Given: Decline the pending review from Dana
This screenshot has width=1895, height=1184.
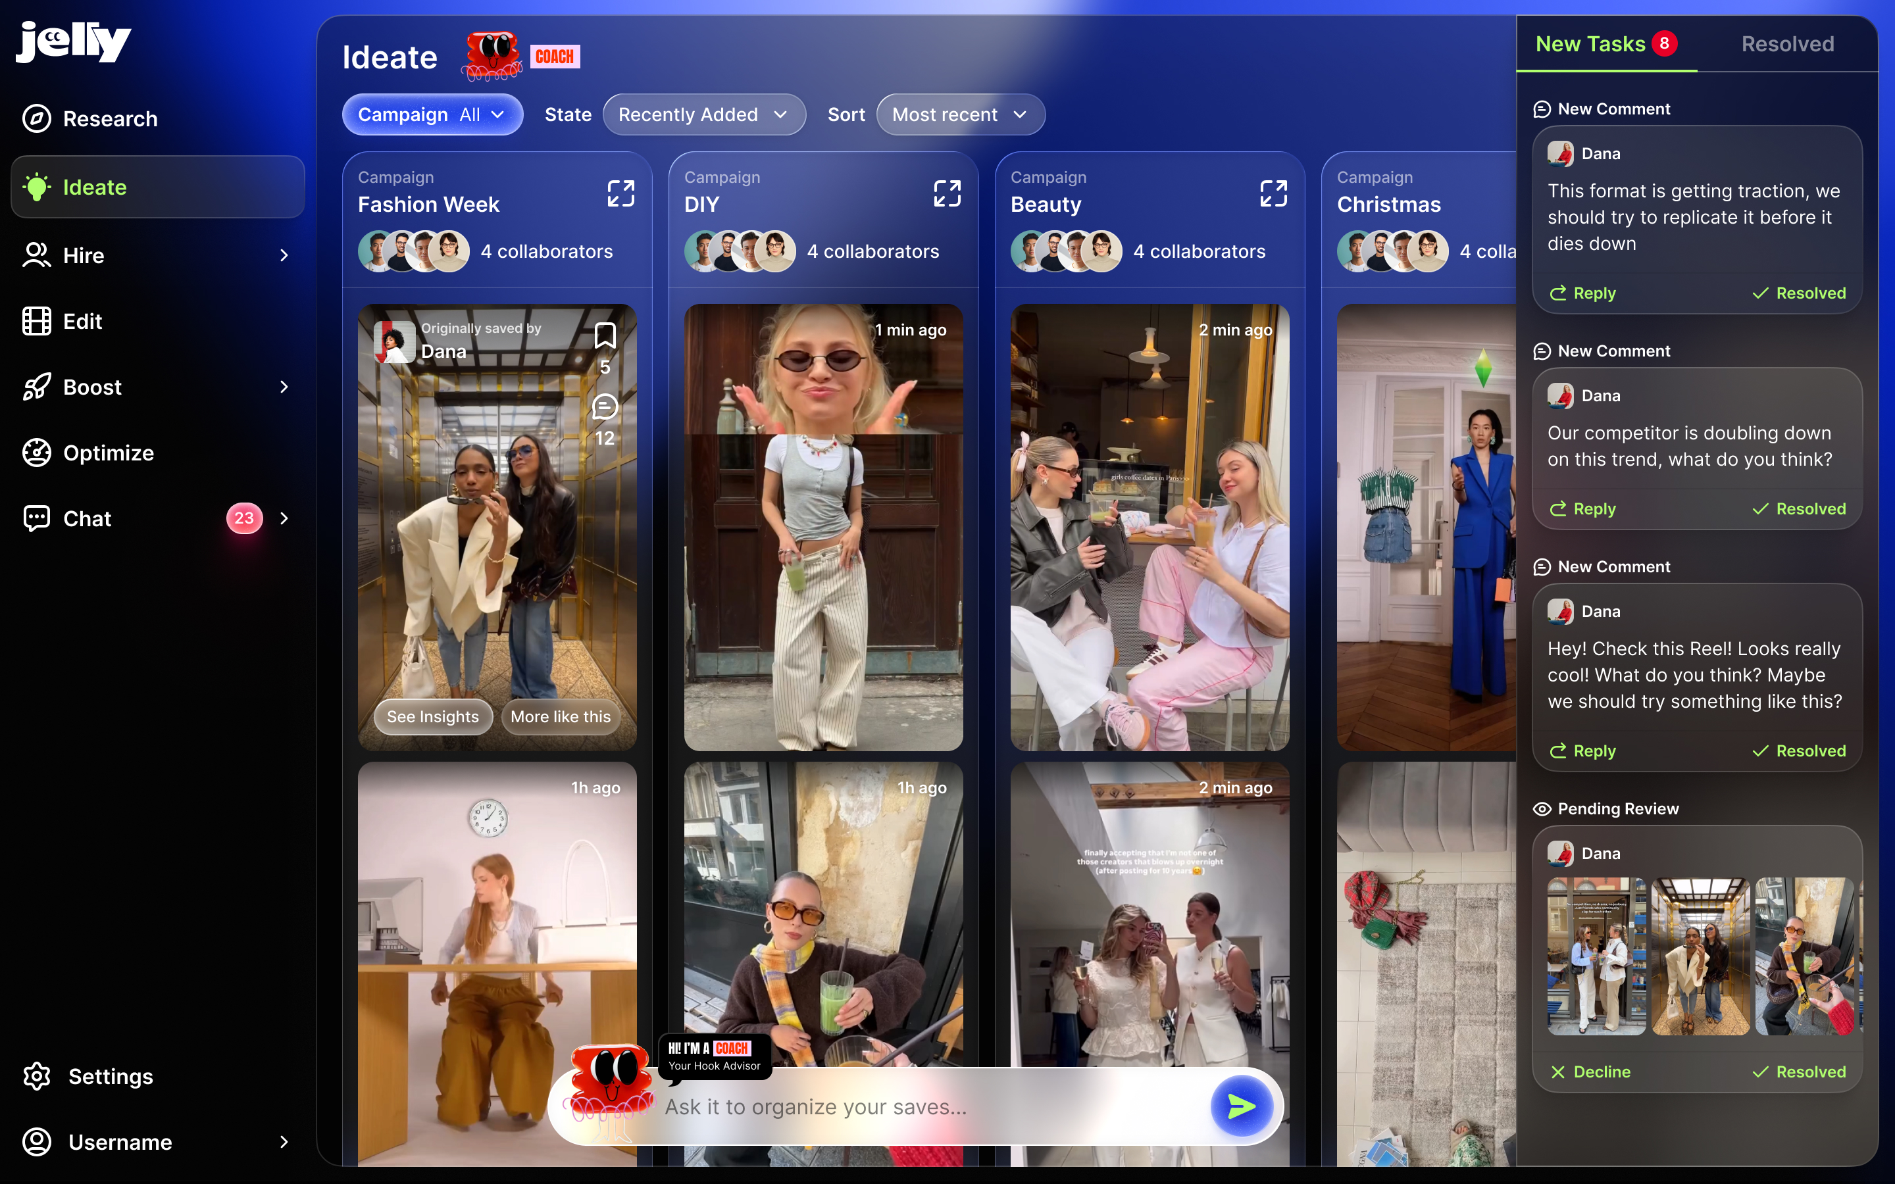Looking at the screenshot, I should [1590, 1072].
